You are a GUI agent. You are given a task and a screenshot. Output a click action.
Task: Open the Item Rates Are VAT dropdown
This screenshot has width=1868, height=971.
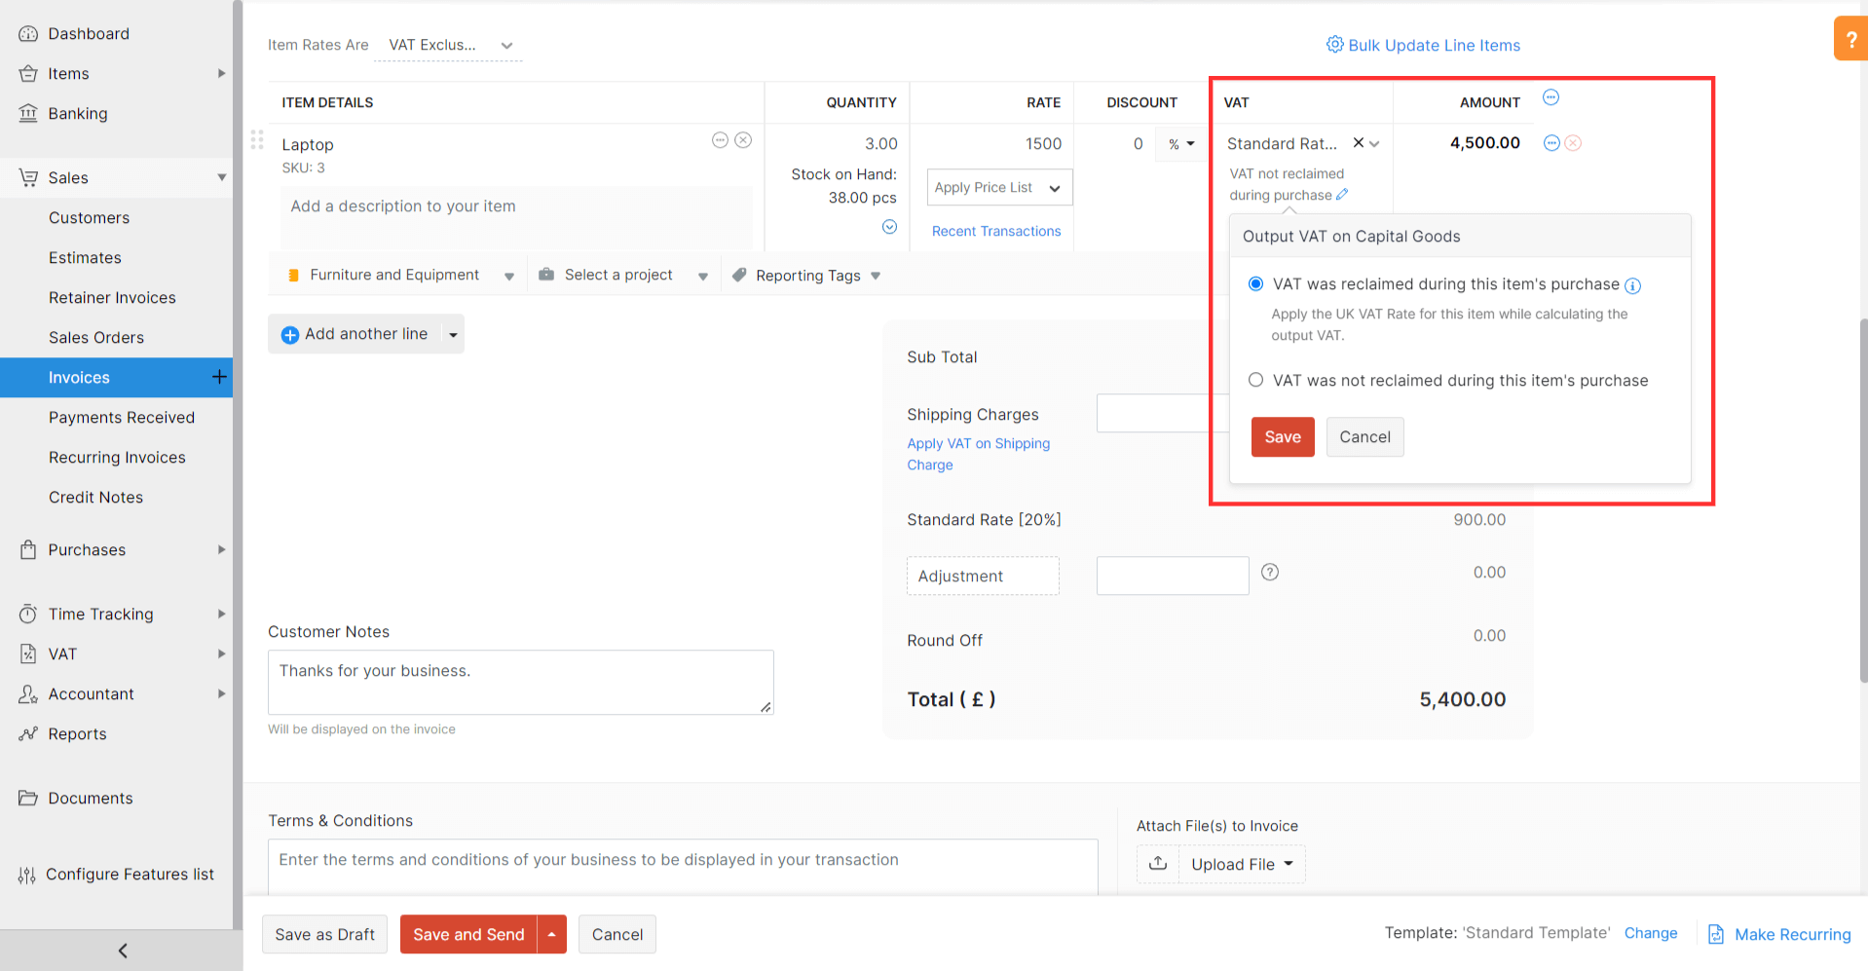coord(448,46)
